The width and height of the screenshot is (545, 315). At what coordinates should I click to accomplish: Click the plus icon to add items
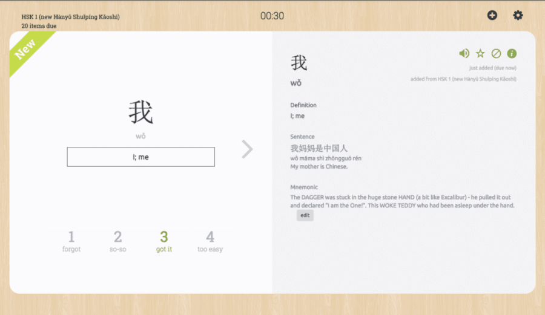pyautogui.click(x=492, y=15)
